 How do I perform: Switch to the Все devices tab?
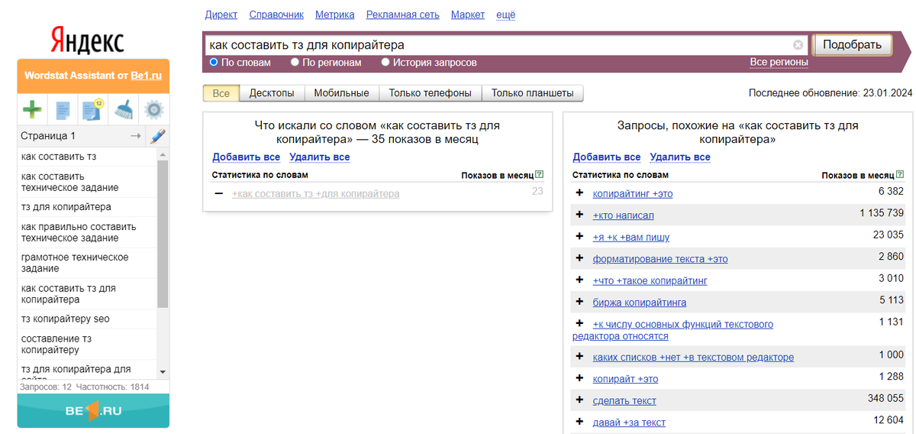pyautogui.click(x=221, y=93)
